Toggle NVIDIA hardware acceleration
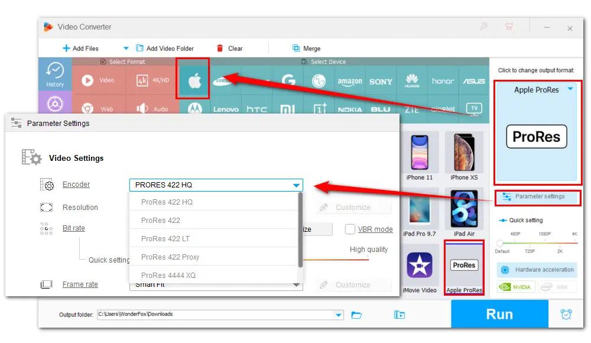 (515, 287)
